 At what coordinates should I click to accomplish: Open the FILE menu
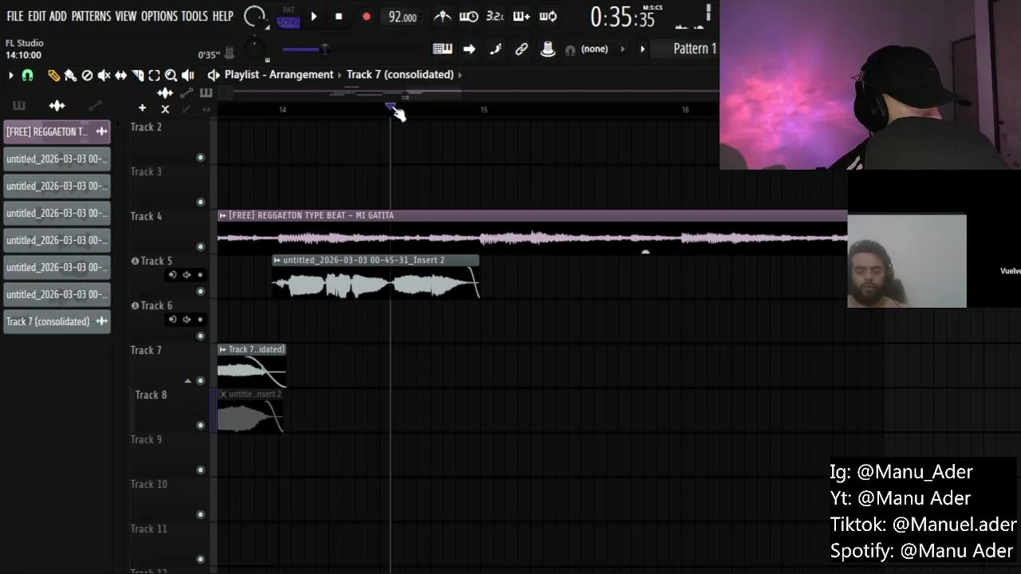coord(15,16)
